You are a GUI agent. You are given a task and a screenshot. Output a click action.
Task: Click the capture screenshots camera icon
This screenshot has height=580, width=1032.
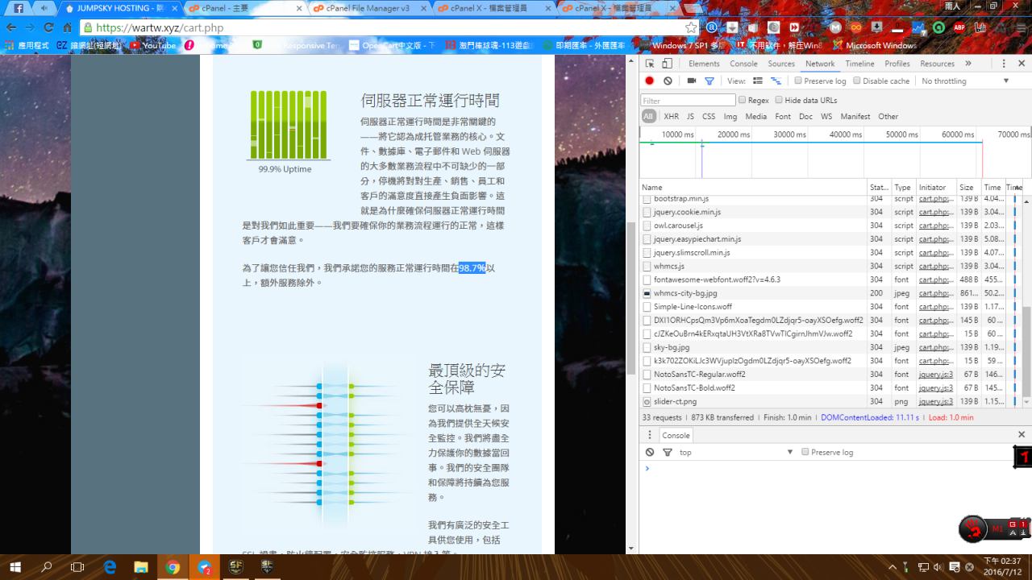coord(691,81)
